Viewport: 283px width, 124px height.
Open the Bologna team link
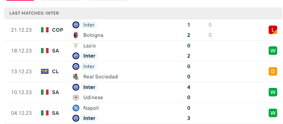click(93, 35)
